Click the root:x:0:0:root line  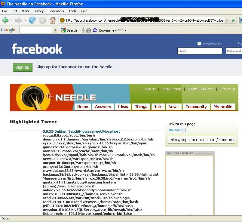point(69,135)
